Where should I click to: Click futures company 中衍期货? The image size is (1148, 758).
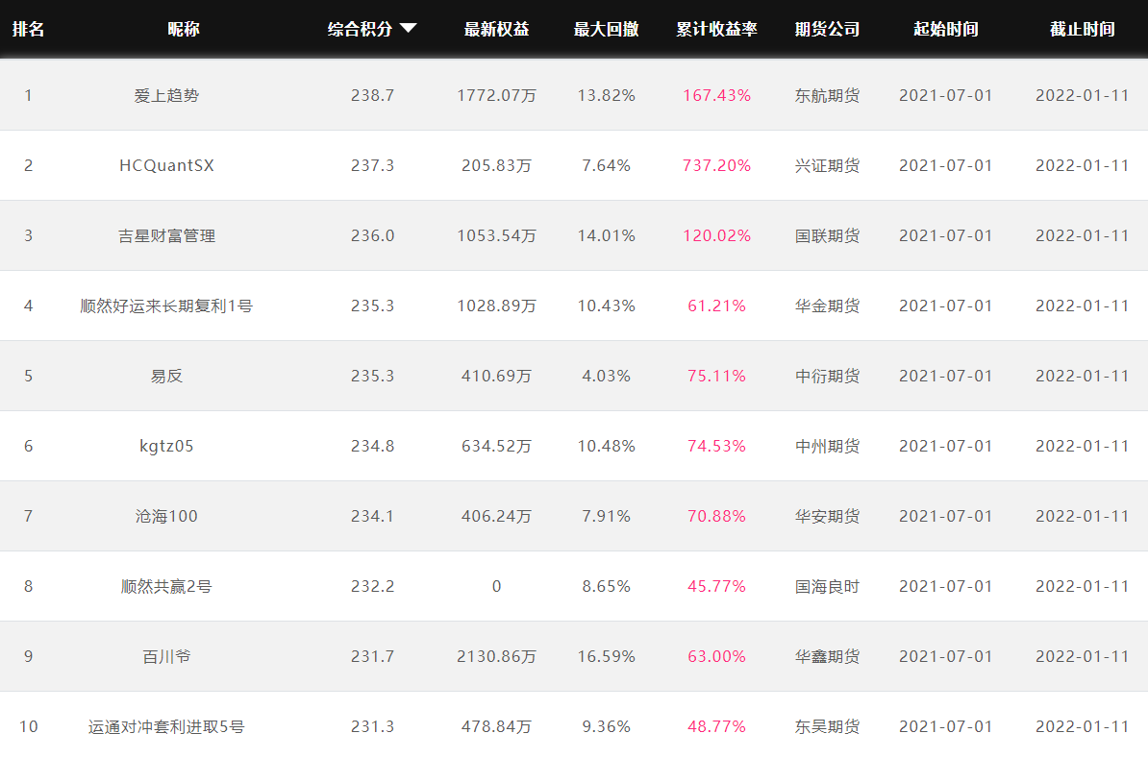pos(827,376)
